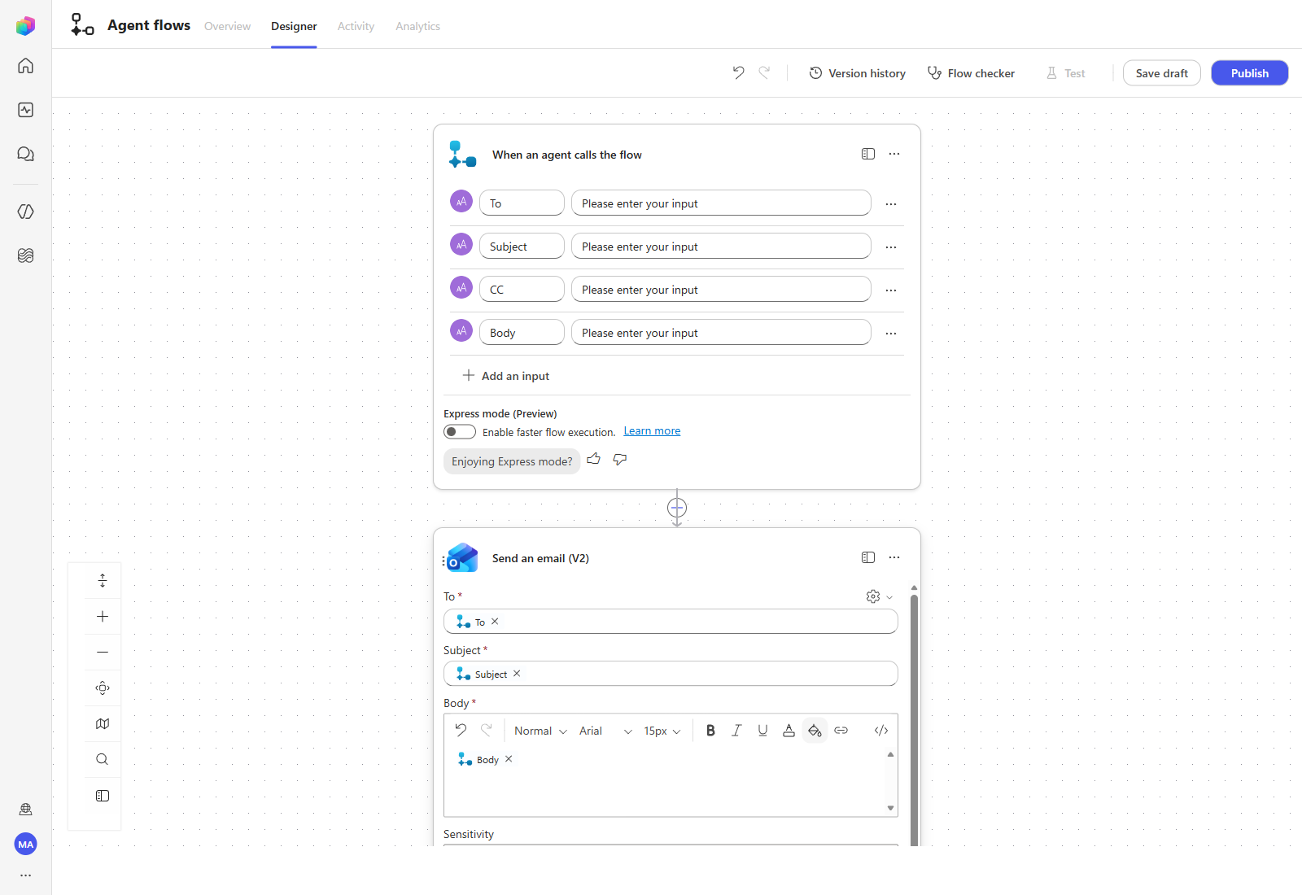This screenshot has height=895, width=1302.
Task: Open the Activity monitor sidebar icon
Action: pyautogui.click(x=25, y=110)
